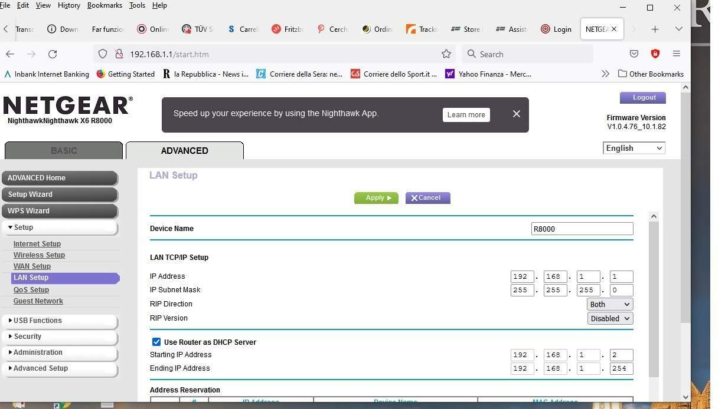This screenshot has width=725, height=409.
Task: Open a new tab with plus icon
Action: point(655,29)
